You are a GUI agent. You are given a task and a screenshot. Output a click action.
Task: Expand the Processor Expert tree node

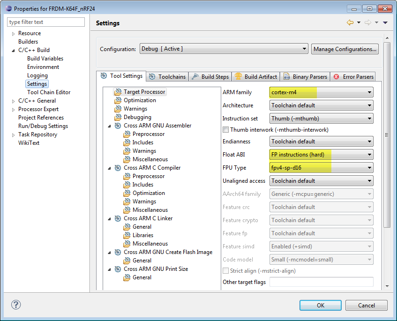point(13,109)
